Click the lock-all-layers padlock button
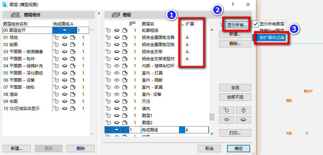This screenshot has height=155, width=323. click(x=243, y=110)
